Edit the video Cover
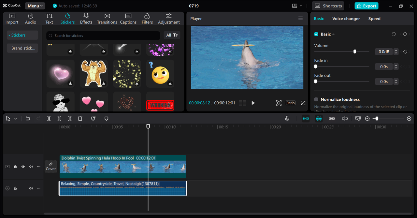 pyautogui.click(x=51, y=167)
